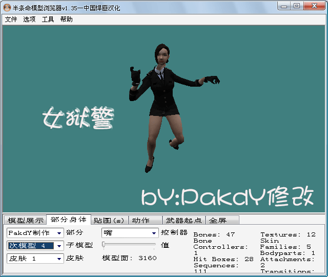Click the 值 controller slider track
Image resolution: width=328 pixels, height=277 pixels.
pos(131,245)
